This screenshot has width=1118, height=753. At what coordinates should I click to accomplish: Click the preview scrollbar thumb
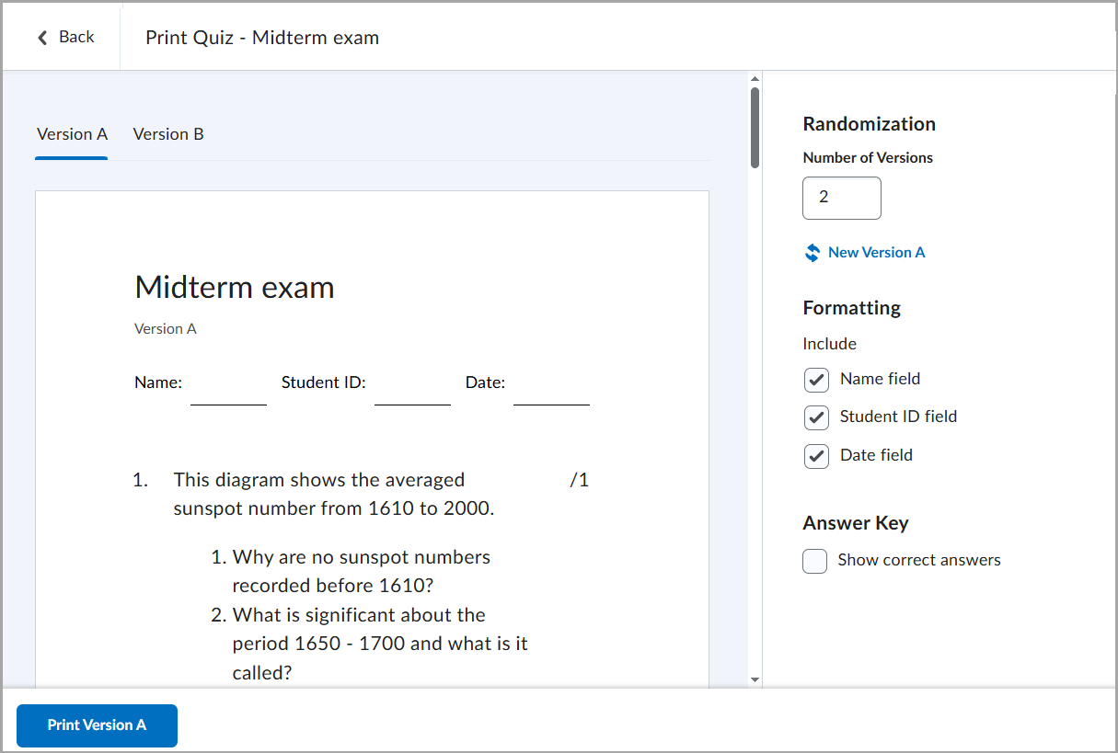click(755, 127)
